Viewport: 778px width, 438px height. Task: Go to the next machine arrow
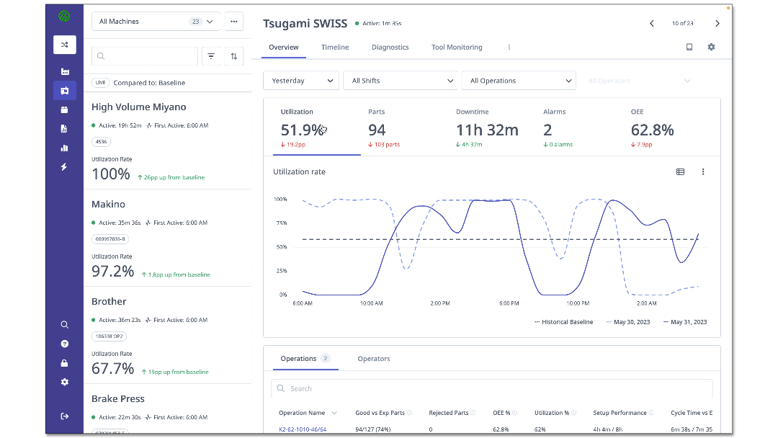[x=717, y=23]
